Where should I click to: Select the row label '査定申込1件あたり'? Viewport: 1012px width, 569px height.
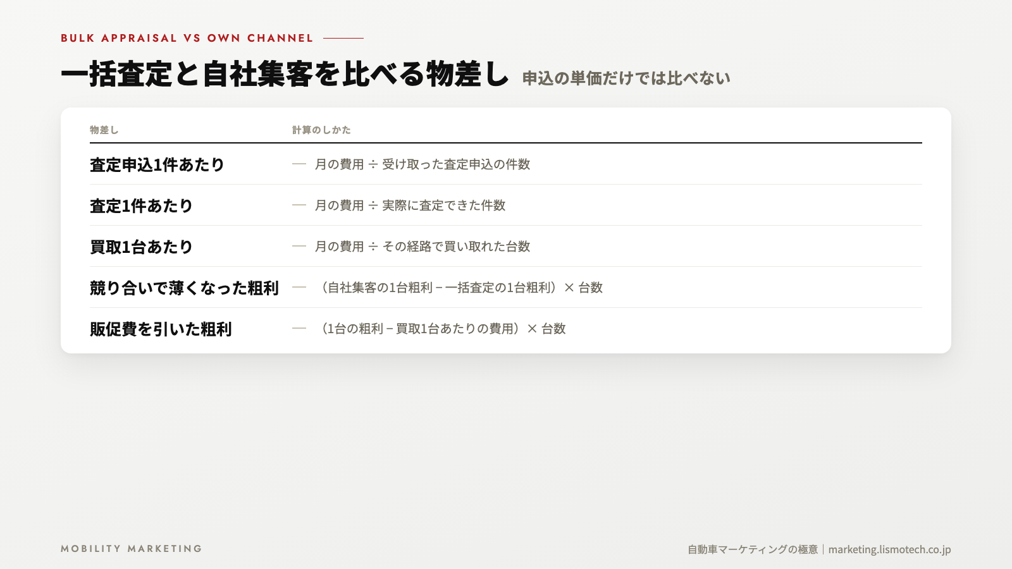point(157,164)
